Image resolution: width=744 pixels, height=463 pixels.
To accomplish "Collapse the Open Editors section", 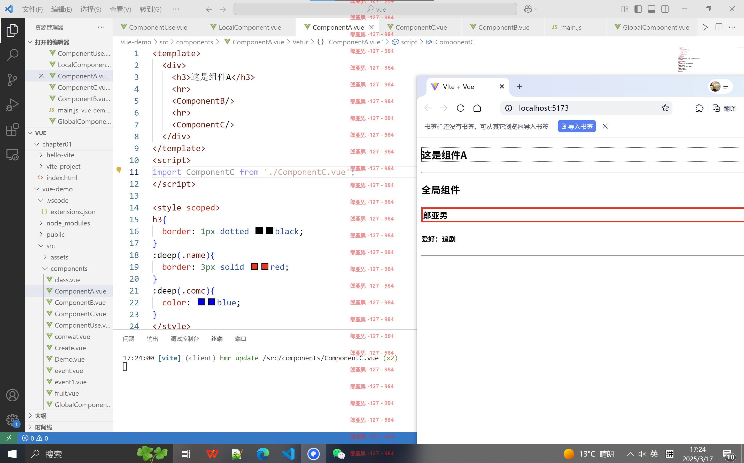I will coord(30,42).
